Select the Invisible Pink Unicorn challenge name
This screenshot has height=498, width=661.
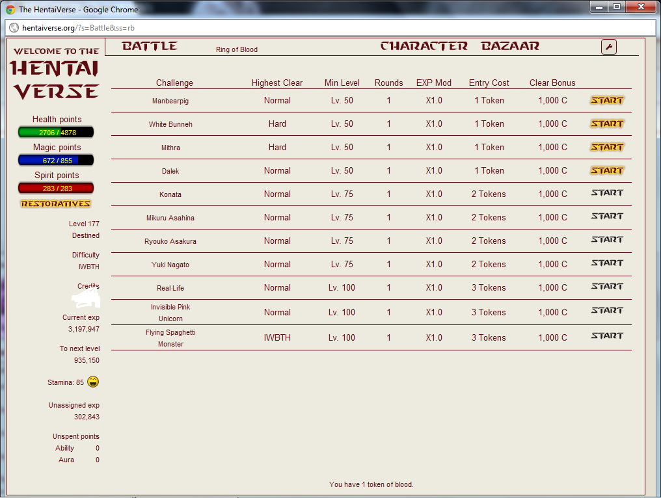click(170, 313)
